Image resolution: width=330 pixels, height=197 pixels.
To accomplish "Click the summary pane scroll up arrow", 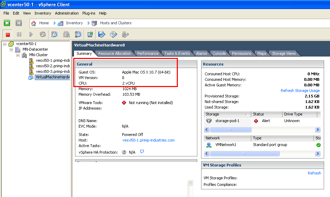I will coord(190,182).
